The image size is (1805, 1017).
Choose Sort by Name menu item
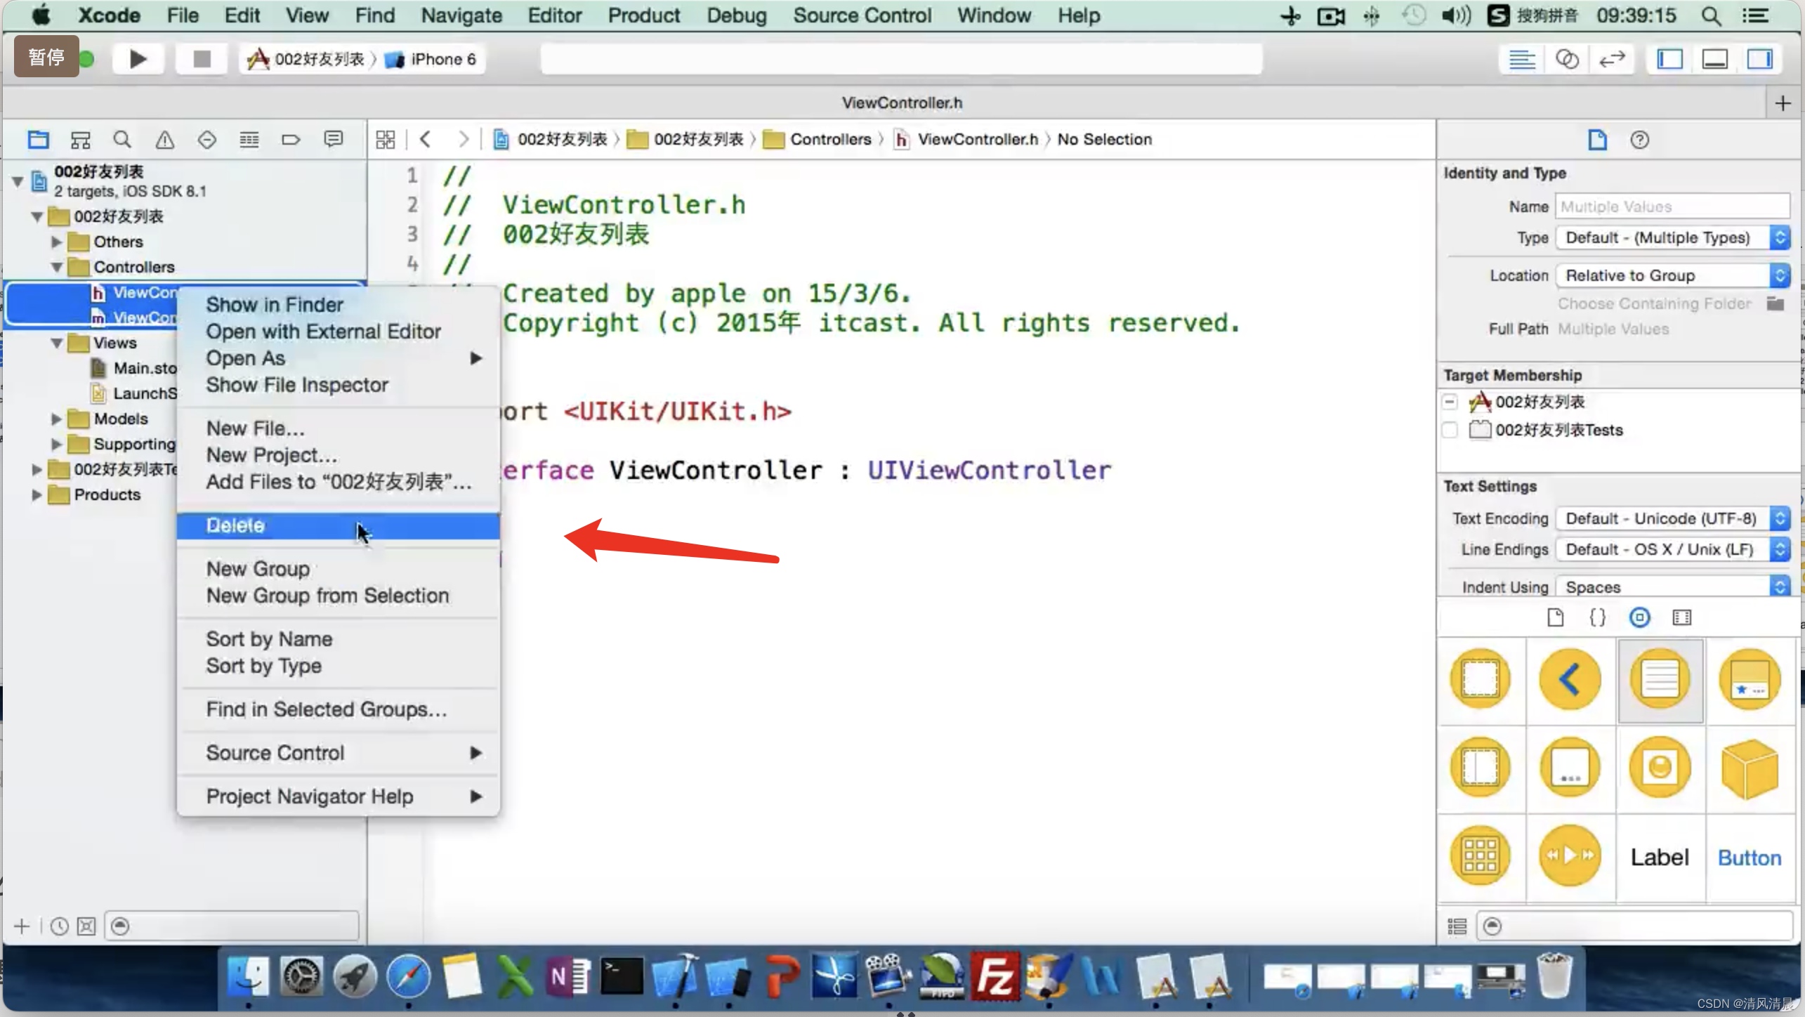338,639
